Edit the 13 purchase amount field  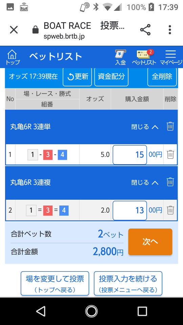130,210
